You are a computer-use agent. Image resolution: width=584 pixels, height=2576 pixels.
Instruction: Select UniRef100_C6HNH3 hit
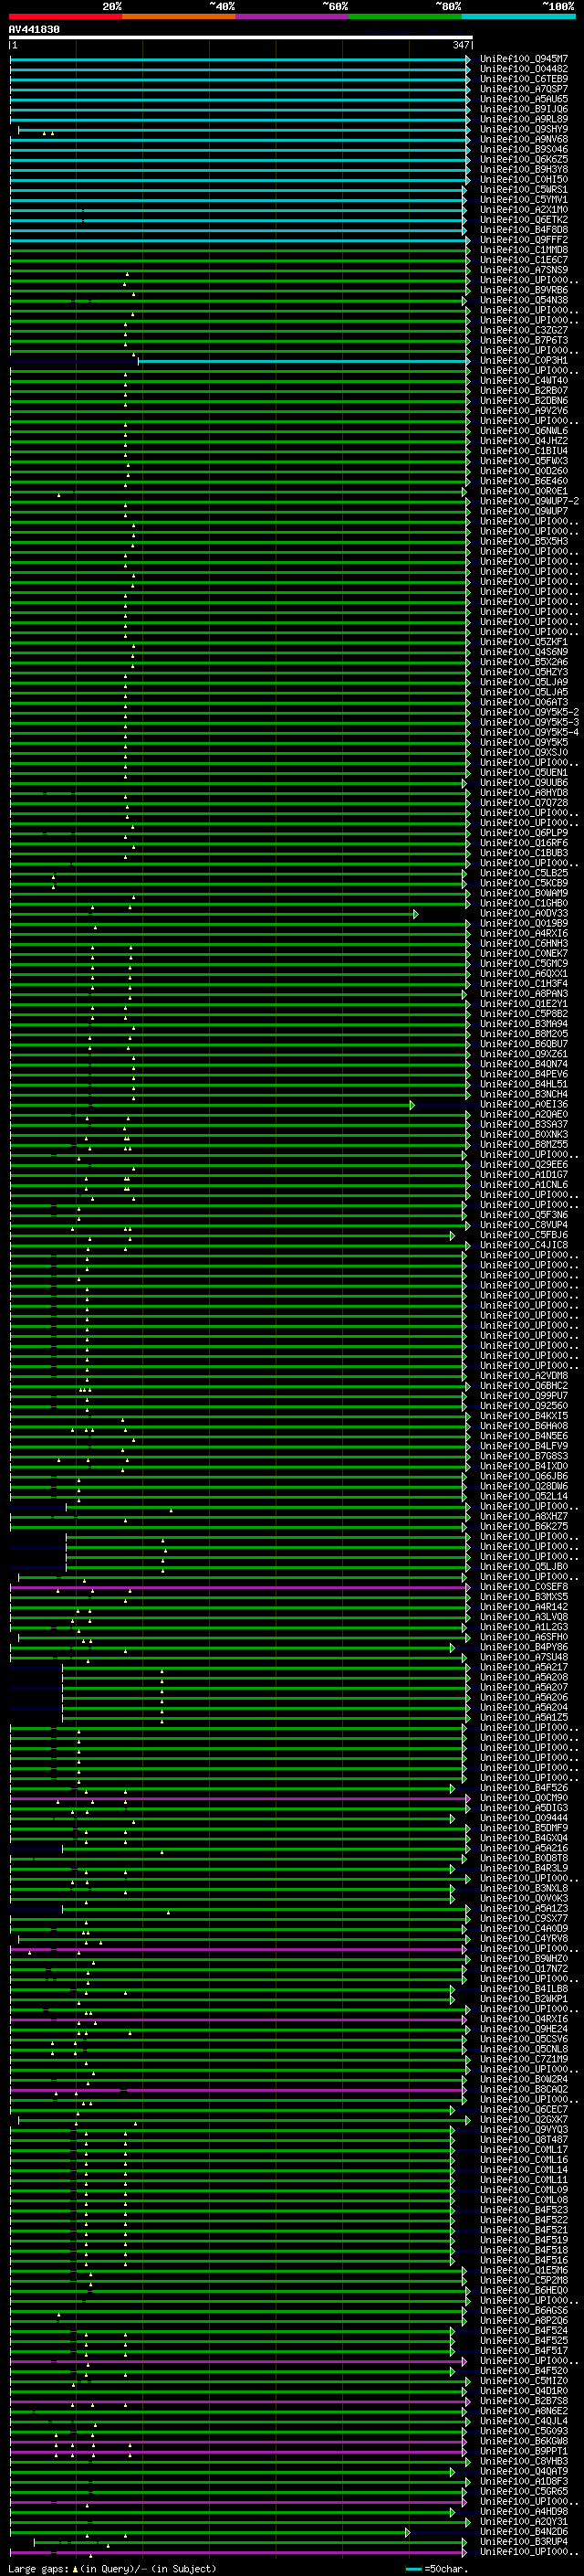[x=524, y=943]
